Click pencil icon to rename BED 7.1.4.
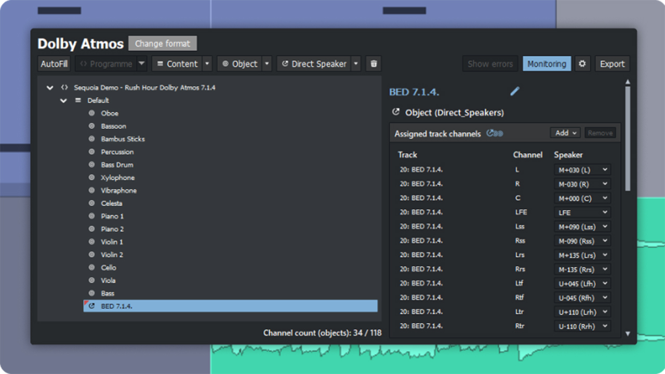The height and width of the screenshot is (374, 665). point(514,91)
